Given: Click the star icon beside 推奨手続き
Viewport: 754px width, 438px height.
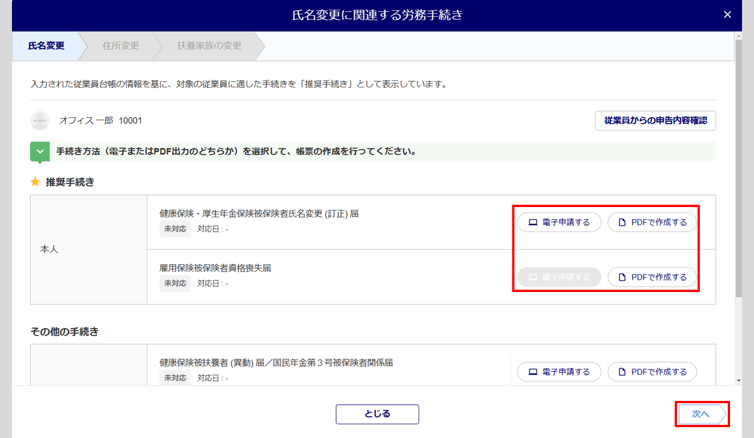Looking at the screenshot, I should click(35, 182).
